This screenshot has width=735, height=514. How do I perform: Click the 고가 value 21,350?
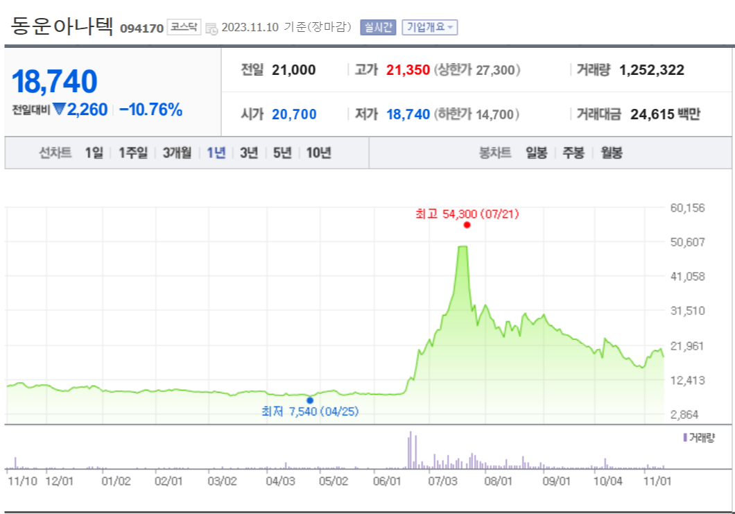point(408,70)
